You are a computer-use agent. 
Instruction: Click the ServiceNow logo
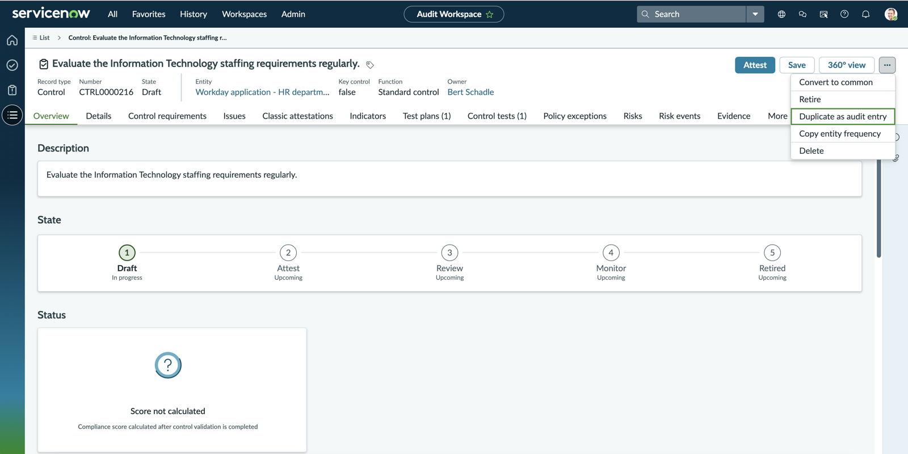[x=51, y=13]
